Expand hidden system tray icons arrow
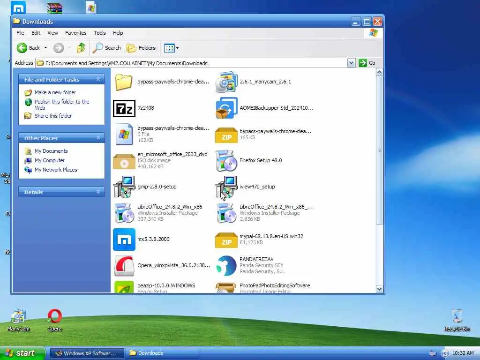The image size is (480, 360). coord(445,353)
